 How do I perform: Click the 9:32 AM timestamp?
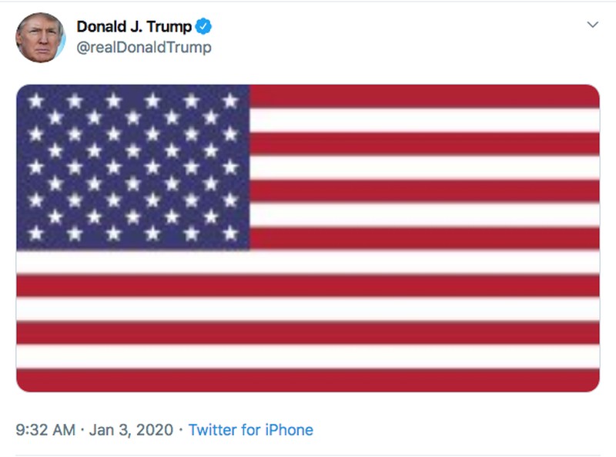pyautogui.click(x=45, y=430)
